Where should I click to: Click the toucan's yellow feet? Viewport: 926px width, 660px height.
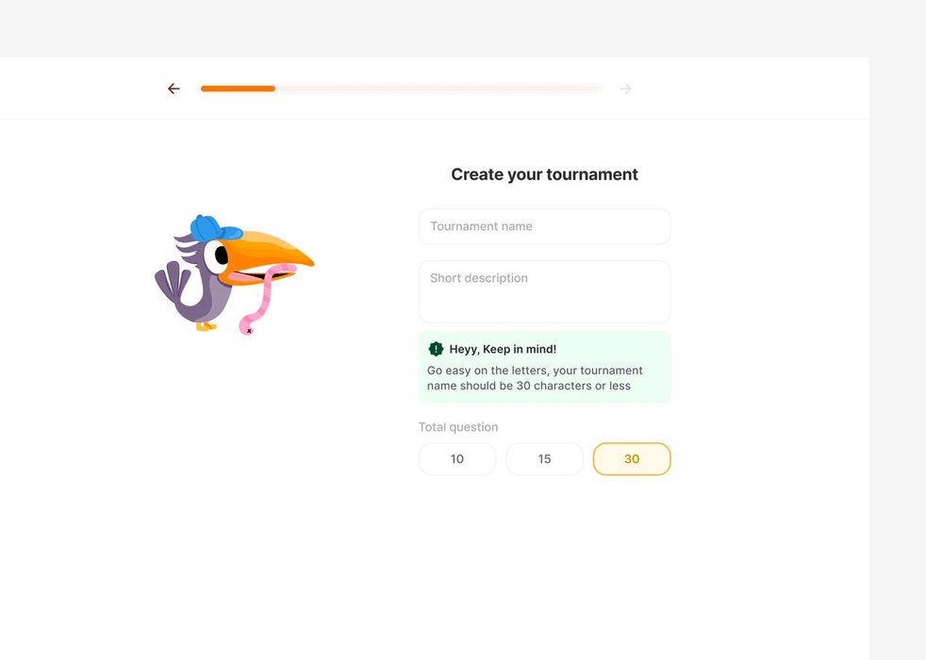[x=207, y=326]
